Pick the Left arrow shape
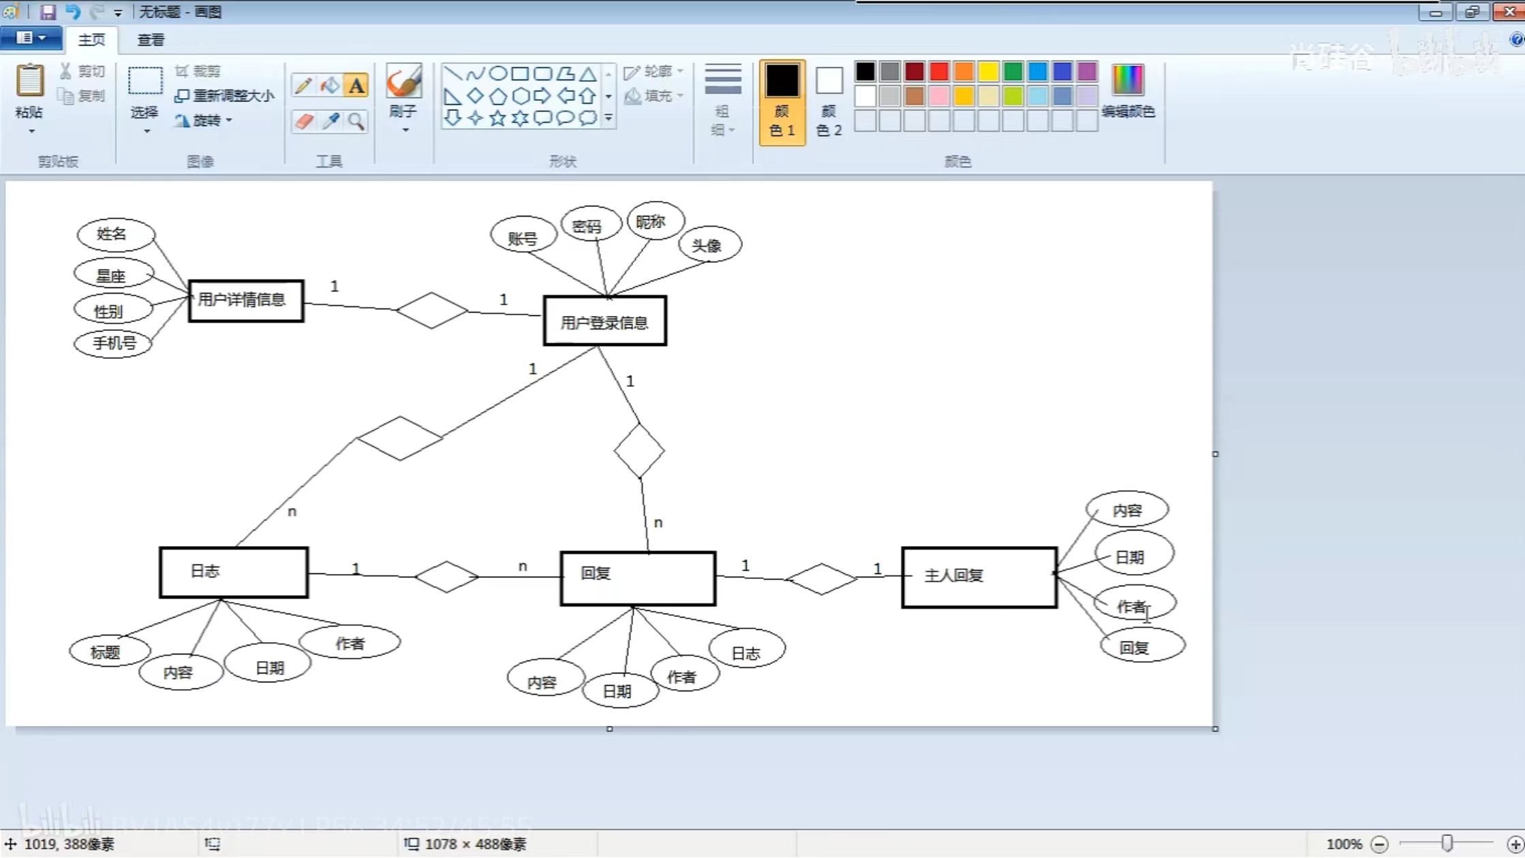This screenshot has height=858, width=1525. click(x=565, y=96)
